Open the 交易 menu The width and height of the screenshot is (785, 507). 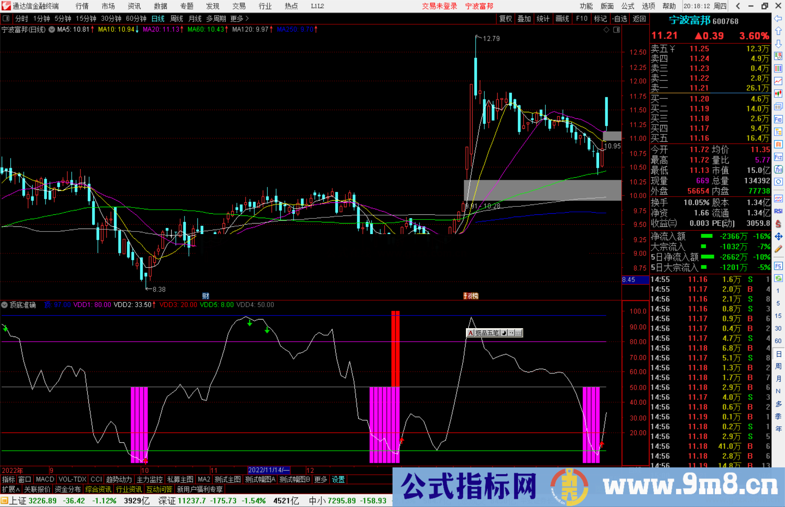tap(239, 6)
